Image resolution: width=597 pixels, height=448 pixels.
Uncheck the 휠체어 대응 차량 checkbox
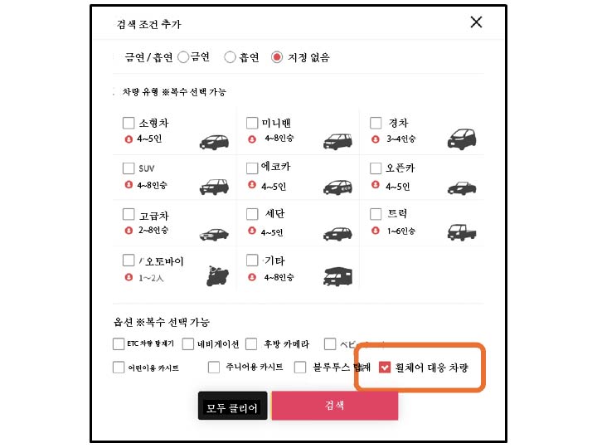tap(385, 368)
